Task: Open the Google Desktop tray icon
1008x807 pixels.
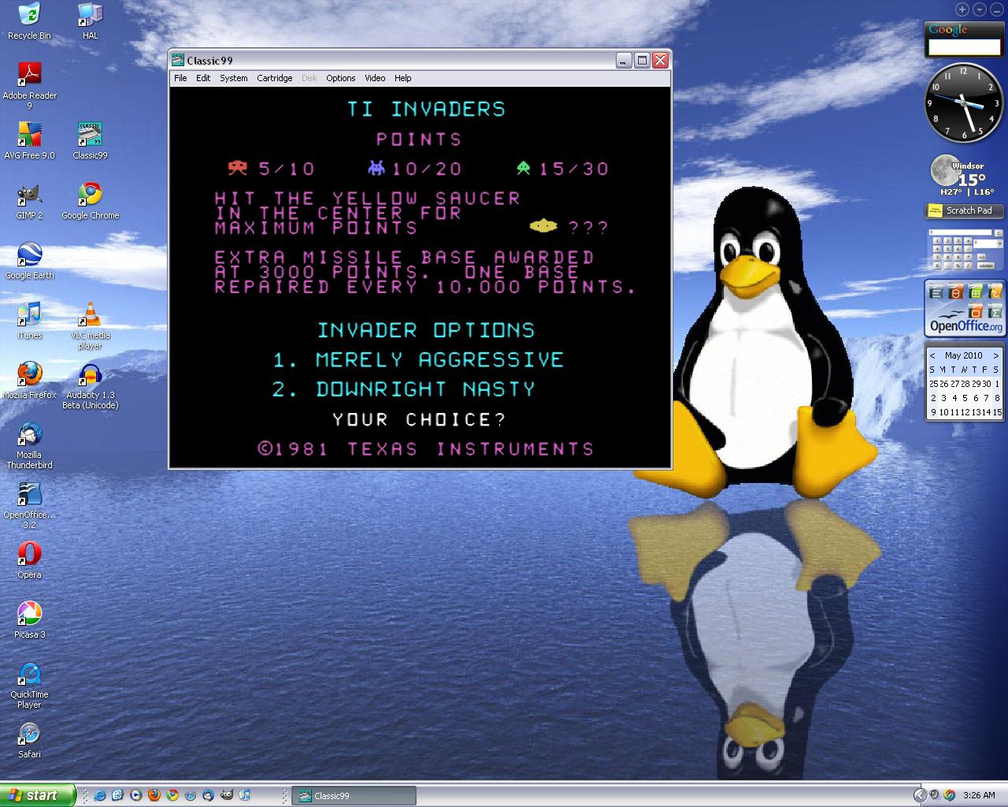Action: pos(950,795)
